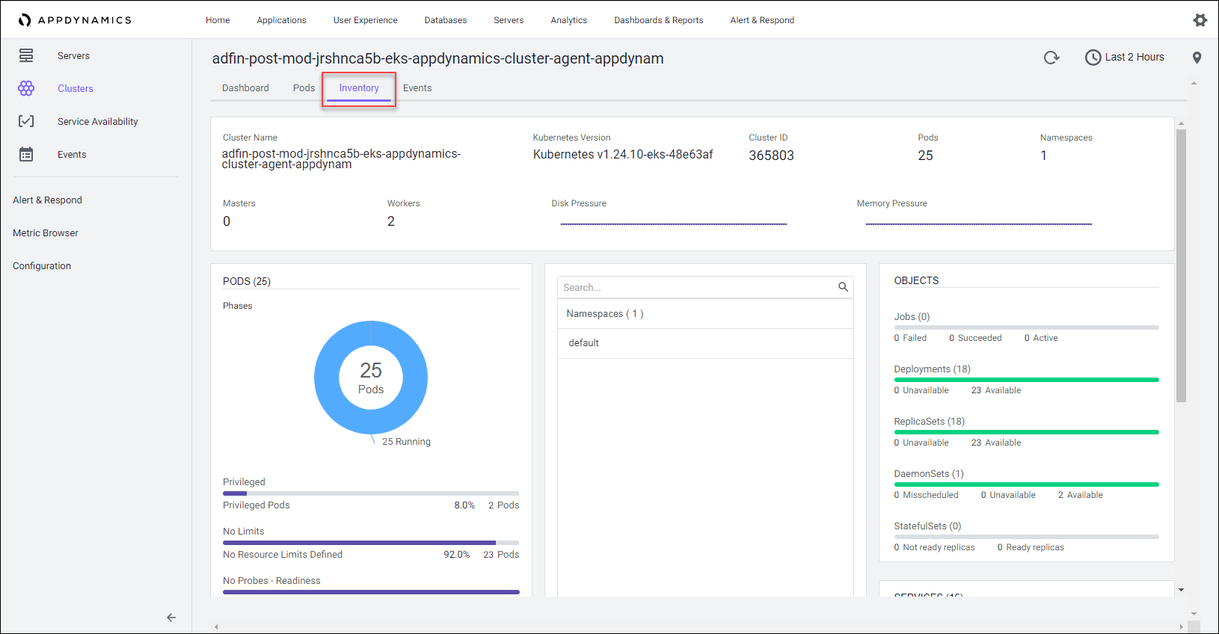
Task: Click the search magnifier icon
Action: (843, 287)
